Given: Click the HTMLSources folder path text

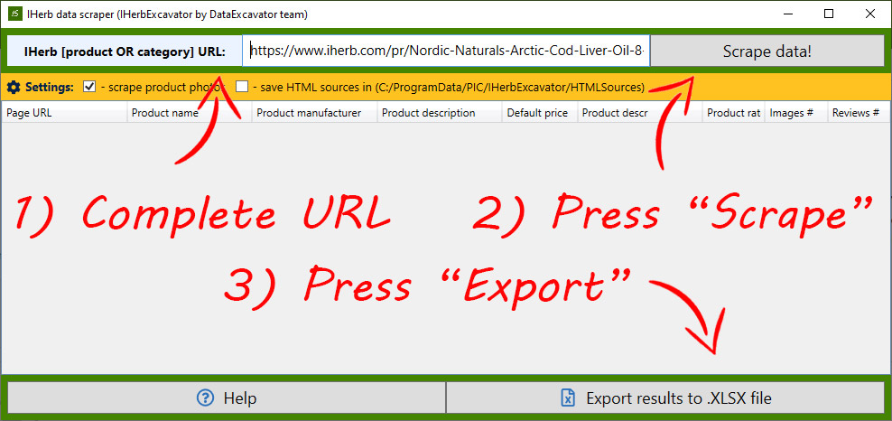Looking at the screenshot, I should point(510,88).
